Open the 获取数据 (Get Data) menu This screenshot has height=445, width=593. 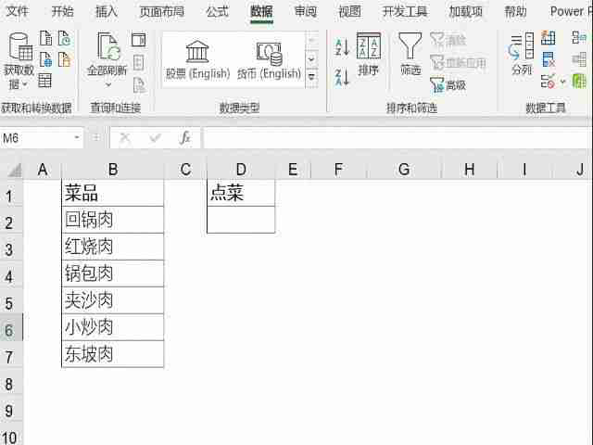tap(19, 61)
